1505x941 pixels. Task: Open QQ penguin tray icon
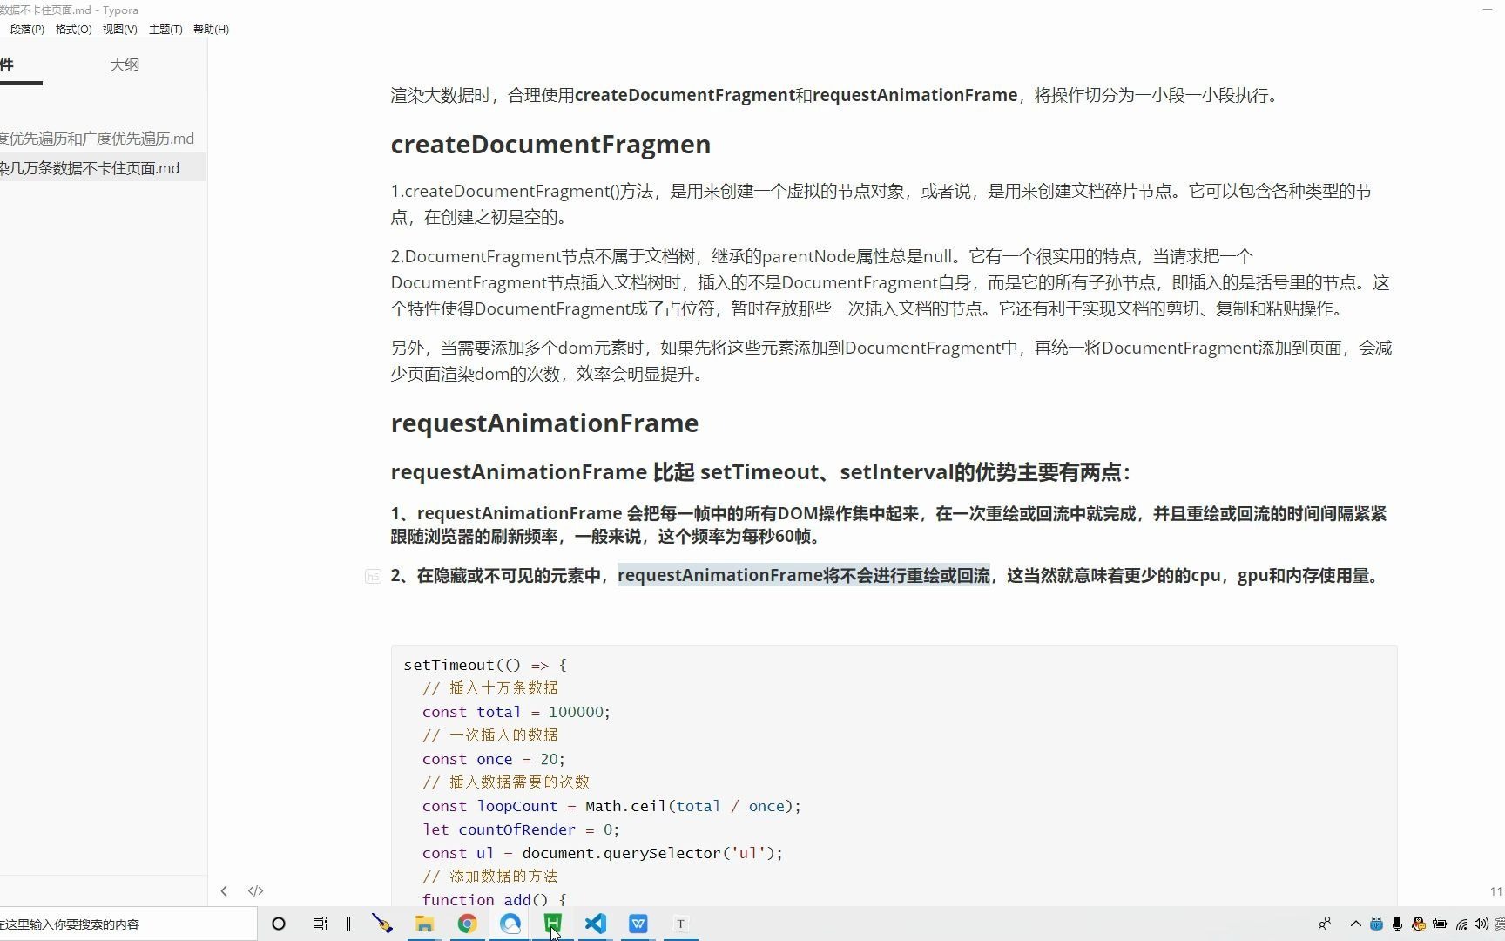[1419, 924]
